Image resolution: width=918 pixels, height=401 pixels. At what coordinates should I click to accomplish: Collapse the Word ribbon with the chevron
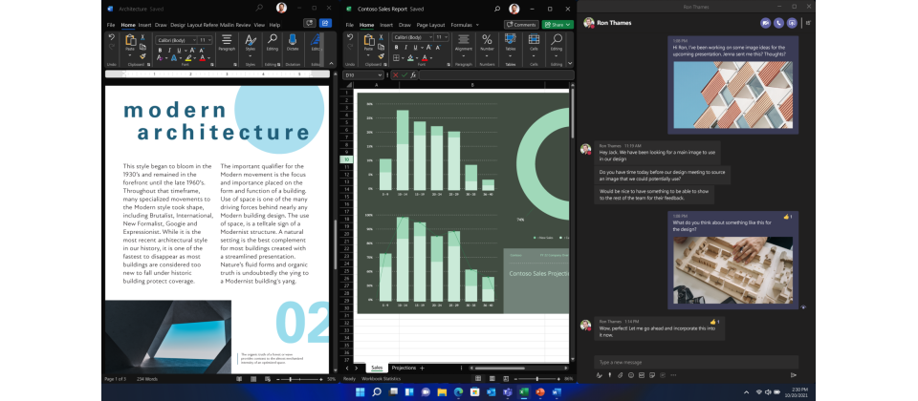pyautogui.click(x=332, y=63)
